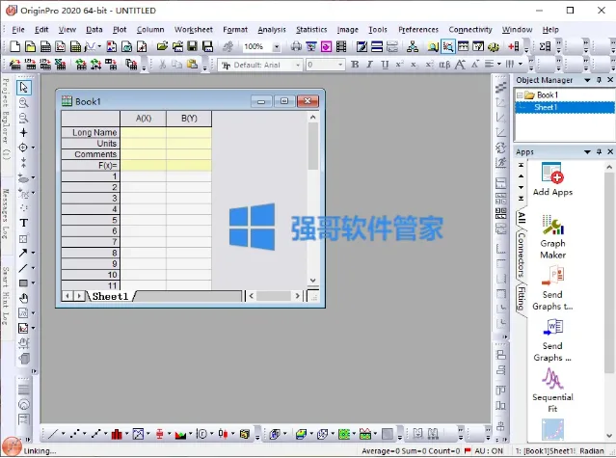Click the New Project icon
This screenshot has height=458, width=616.
click(x=14, y=46)
